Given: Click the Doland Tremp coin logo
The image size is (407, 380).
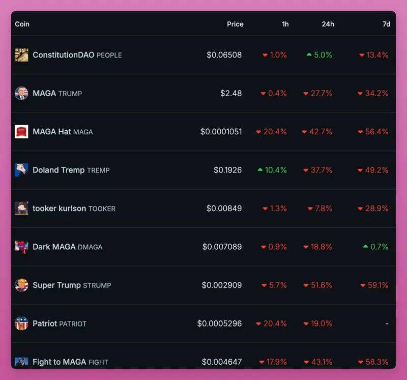Looking at the screenshot, I should click(x=21, y=170).
